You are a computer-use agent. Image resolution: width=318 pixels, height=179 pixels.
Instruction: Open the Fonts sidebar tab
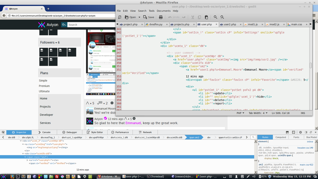pyautogui.click(x=296, y=137)
